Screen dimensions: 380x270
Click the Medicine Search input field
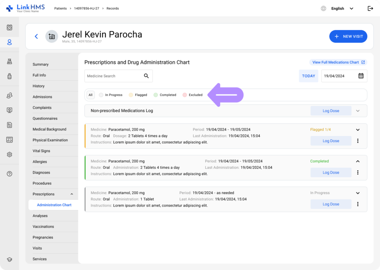point(112,76)
